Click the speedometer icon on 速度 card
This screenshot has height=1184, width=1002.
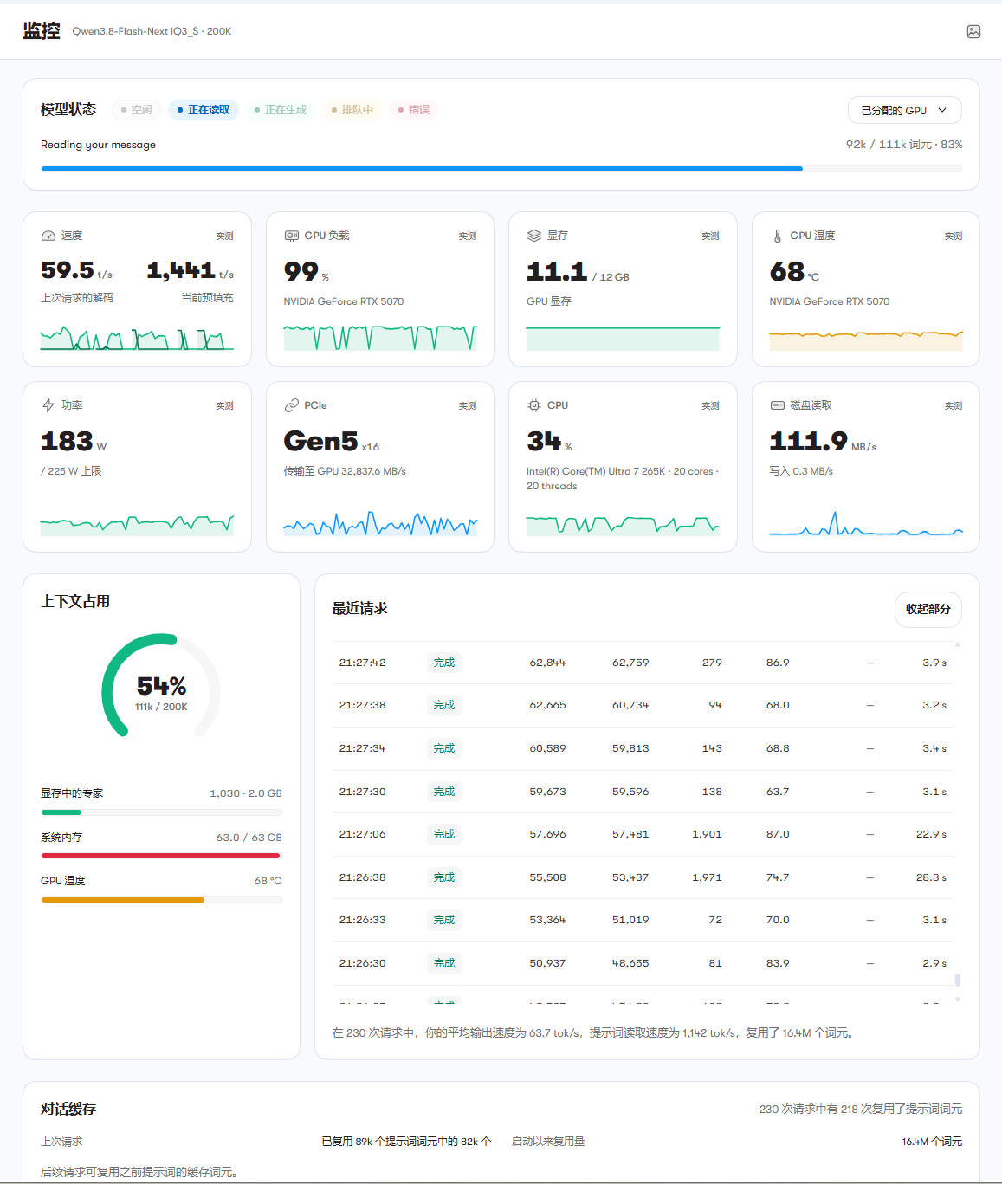(48, 236)
